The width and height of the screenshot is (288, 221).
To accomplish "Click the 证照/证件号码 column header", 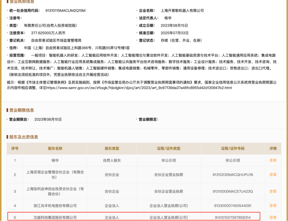I will click(x=233, y=149).
